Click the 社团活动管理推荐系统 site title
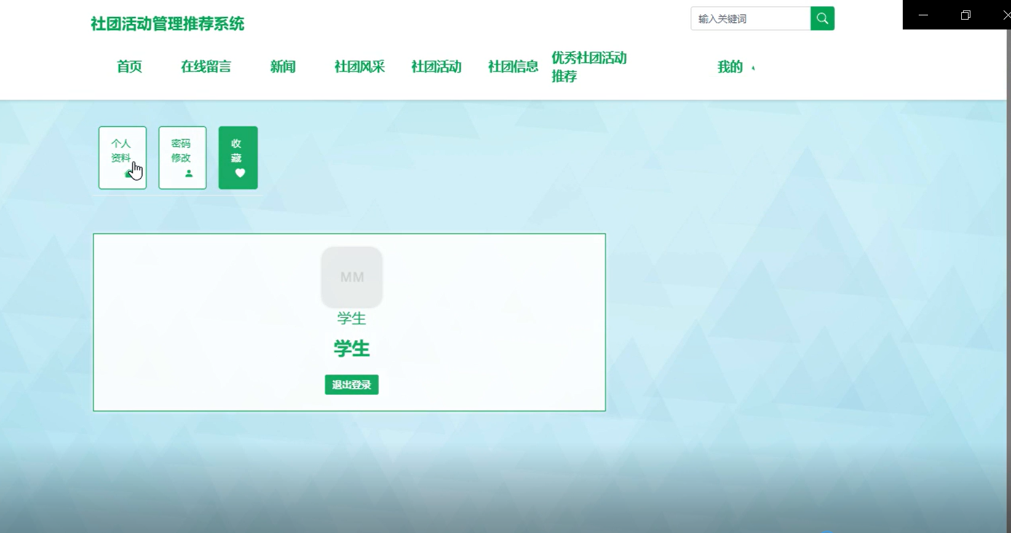This screenshot has width=1011, height=533. (x=167, y=24)
